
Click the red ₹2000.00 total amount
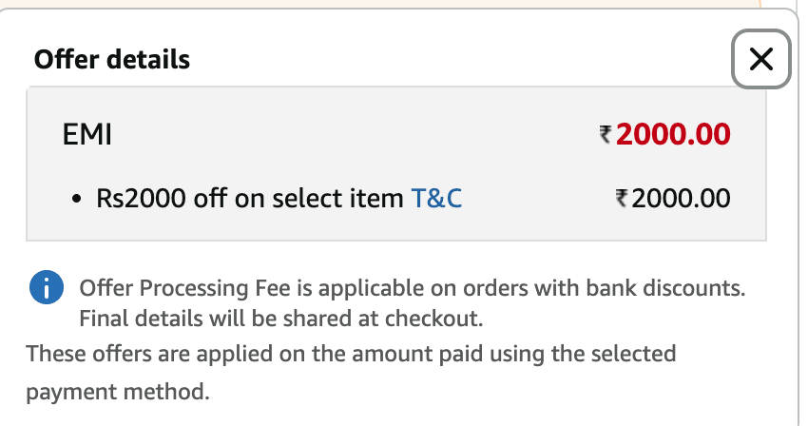pyautogui.click(x=673, y=135)
